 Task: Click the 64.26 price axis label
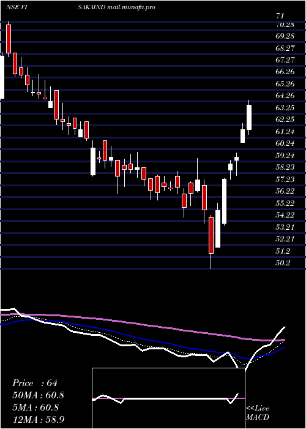click(x=285, y=96)
